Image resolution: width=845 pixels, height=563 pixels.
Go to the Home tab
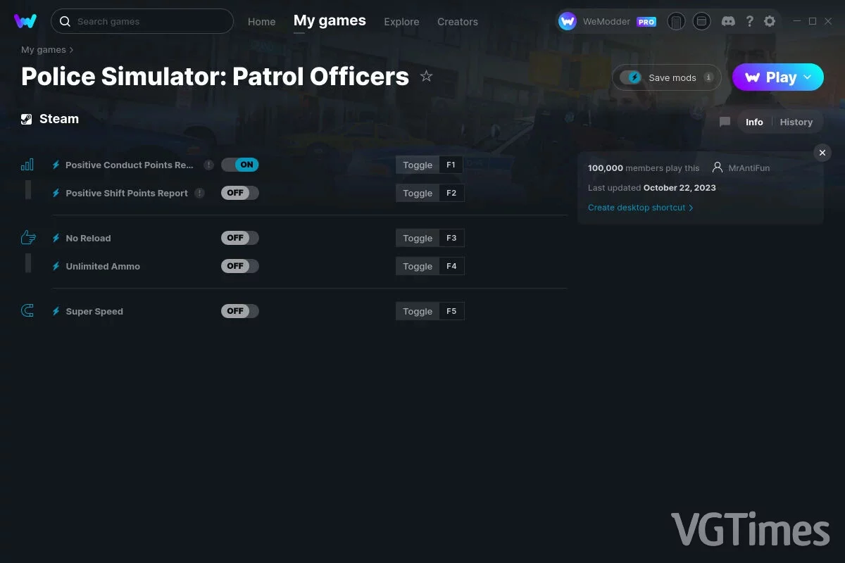(262, 22)
